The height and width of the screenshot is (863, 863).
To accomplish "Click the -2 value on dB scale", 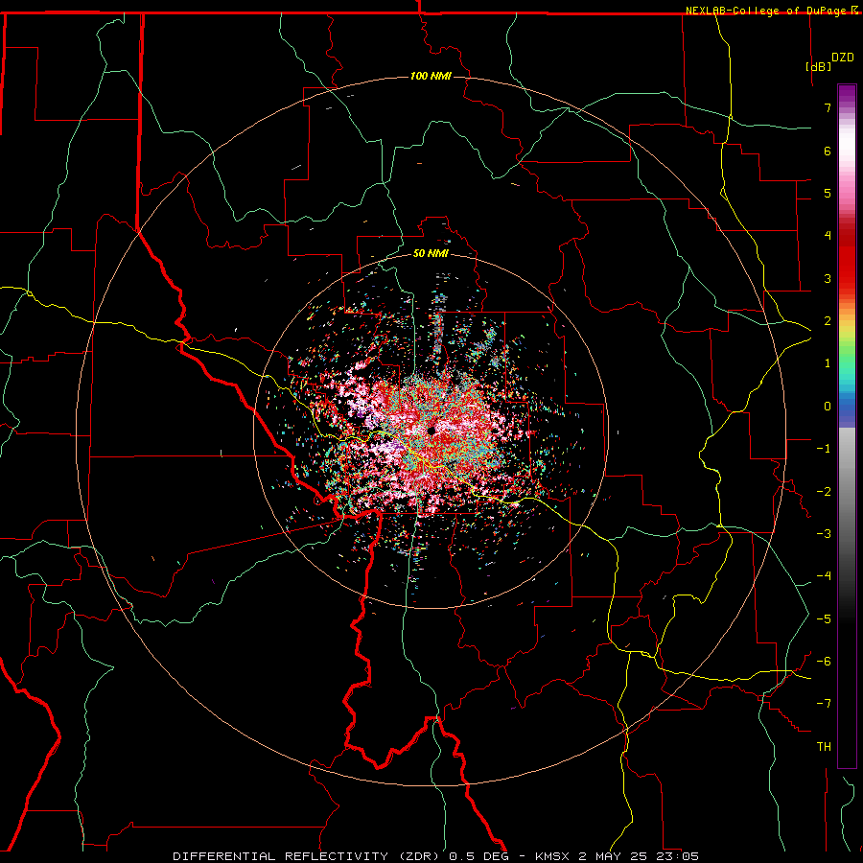I will point(824,491).
